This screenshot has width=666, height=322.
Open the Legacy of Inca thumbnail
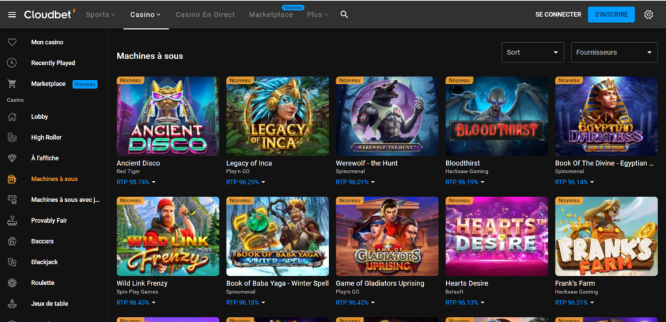pyautogui.click(x=278, y=116)
